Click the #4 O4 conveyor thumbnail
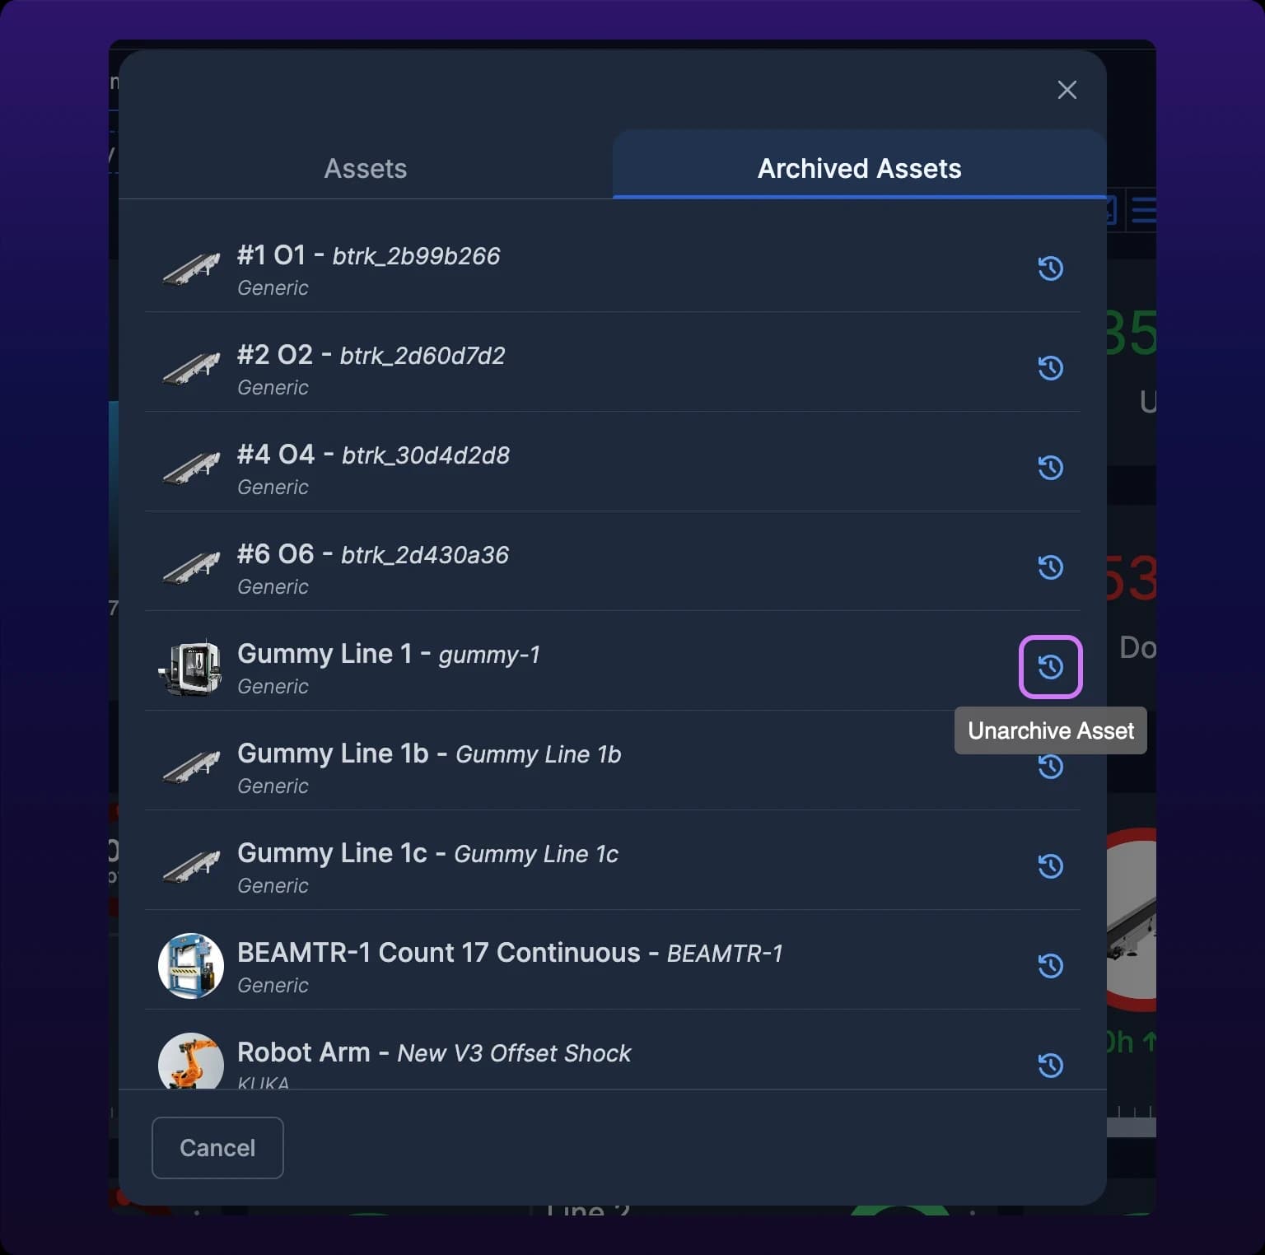The image size is (1265, 1255). pyautogui.click(x=191, y=468)
